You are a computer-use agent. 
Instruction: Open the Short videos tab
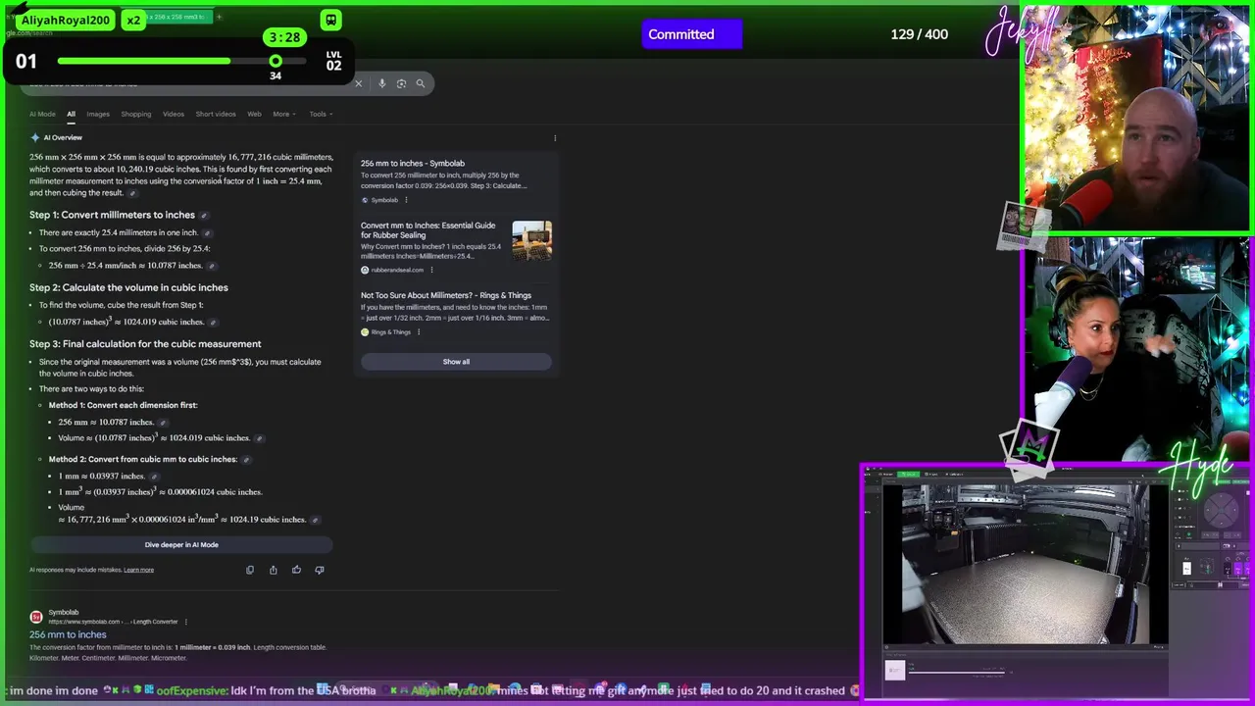tap(216, 114)
